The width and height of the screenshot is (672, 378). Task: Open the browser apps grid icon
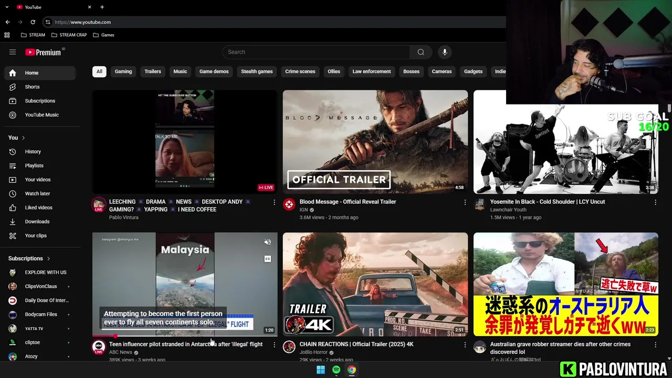point(7,35)
